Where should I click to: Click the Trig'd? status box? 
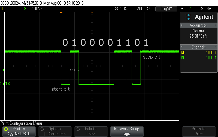[x=166, y=9]
